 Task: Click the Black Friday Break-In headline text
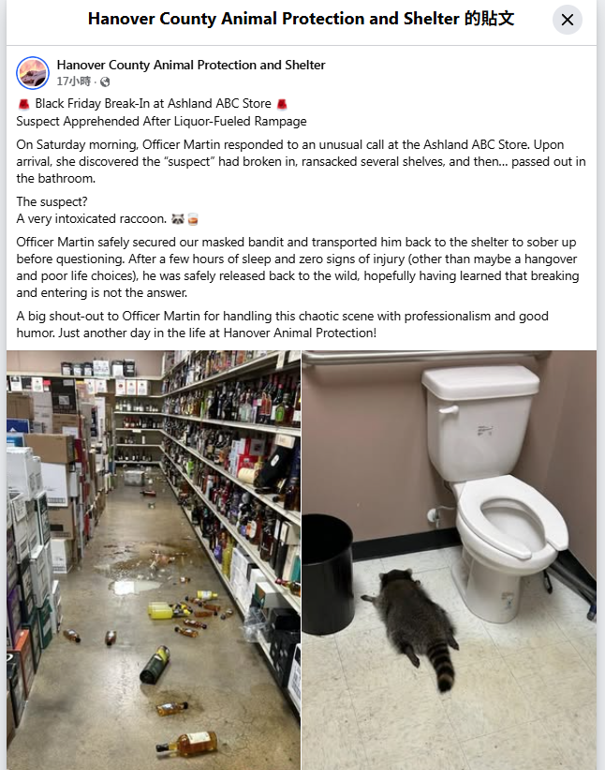click(154, 104)
